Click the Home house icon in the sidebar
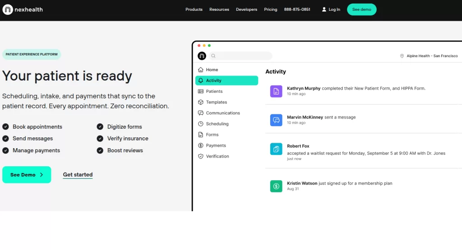 [201, 70]
